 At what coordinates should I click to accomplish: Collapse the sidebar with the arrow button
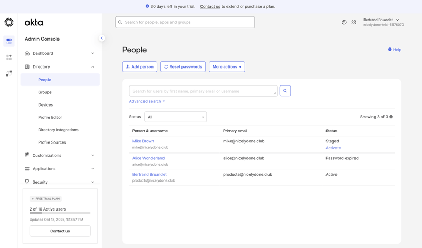coord(102,38)
